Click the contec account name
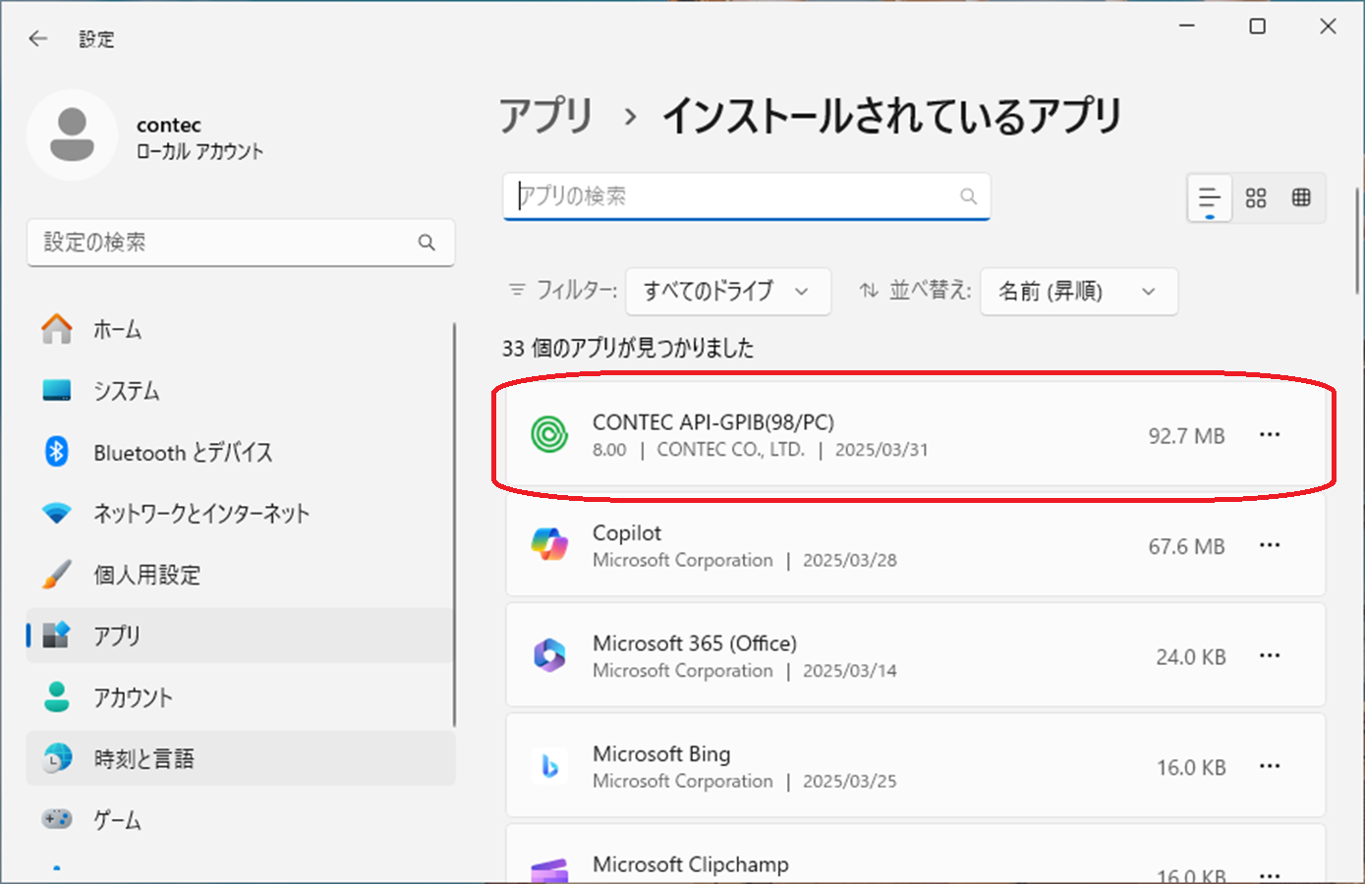The image size is (1365, 884). click(169, 125)
